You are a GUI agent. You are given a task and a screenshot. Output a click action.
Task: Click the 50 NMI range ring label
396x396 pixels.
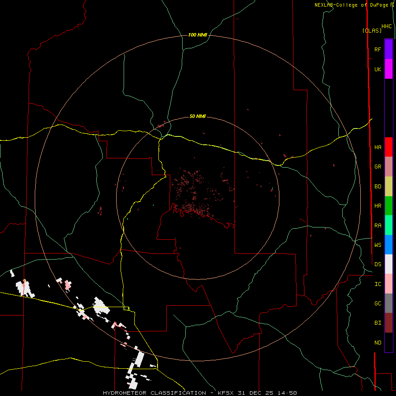tap(198, 117)
